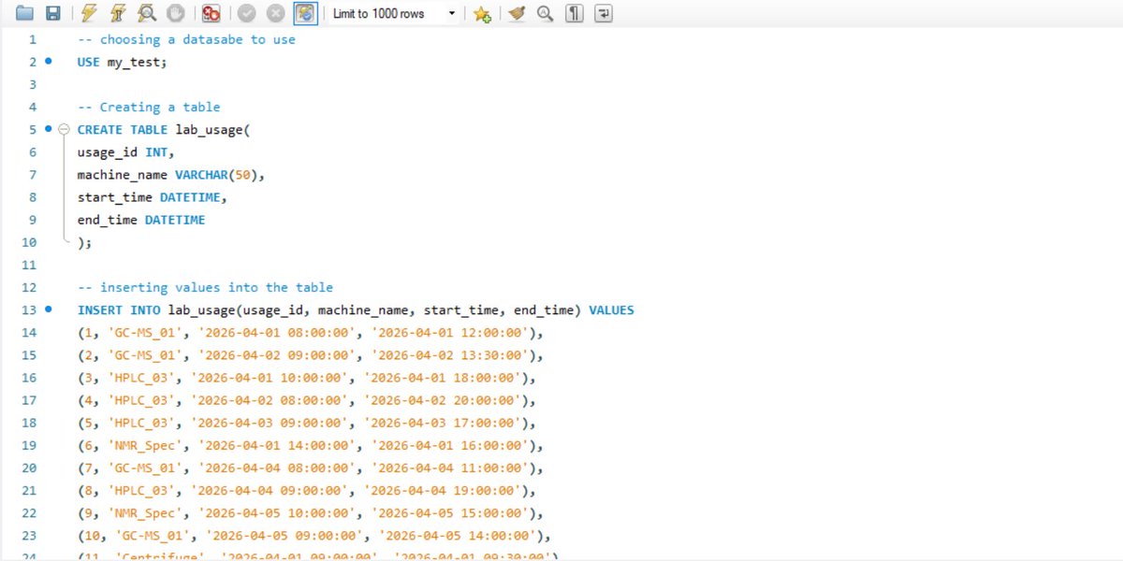Save snippet to favorites star icon

coord(481,13)
